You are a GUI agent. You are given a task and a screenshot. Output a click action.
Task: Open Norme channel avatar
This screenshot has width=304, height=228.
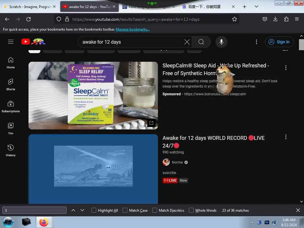coord(166,162)
